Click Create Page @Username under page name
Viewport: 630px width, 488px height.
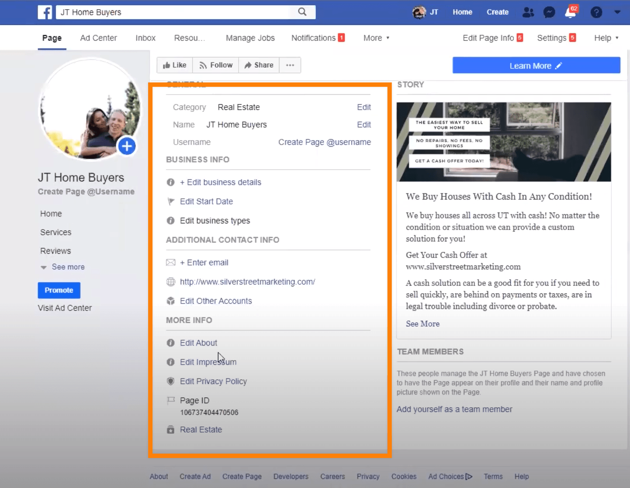(86, 192)
